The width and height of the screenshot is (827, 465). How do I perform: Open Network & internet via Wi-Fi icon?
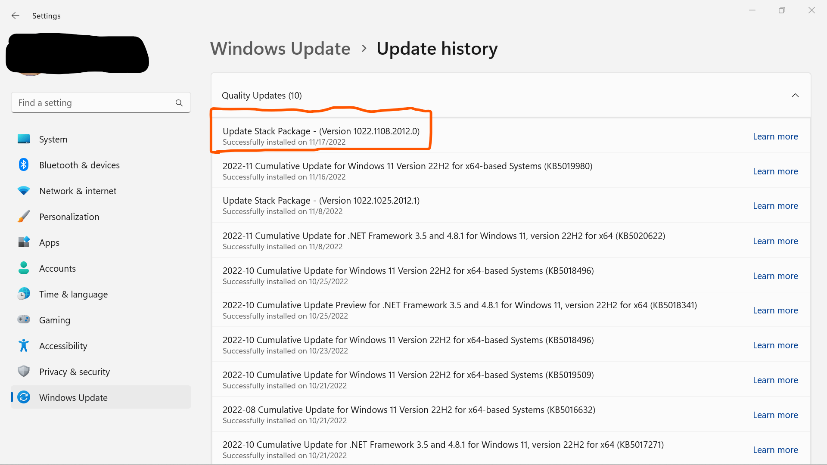pos(24,191)
